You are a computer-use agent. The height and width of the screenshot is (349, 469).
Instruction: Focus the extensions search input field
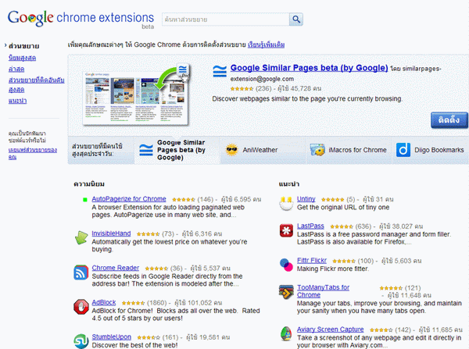226,20
